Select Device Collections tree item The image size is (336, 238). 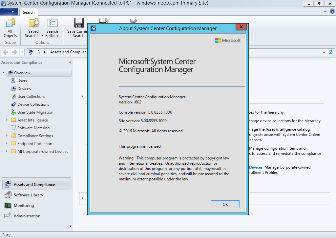point(33,104)
